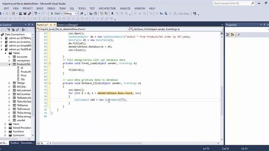Switch to the Toolbox bottom tab
Image resolution: width=269 pixels, height=151 pixels.
pos(15,143)
